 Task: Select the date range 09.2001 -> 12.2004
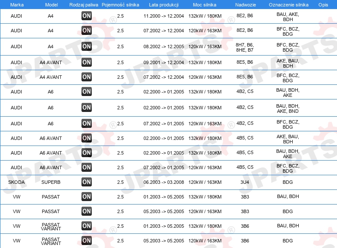(x=164, y=62)
